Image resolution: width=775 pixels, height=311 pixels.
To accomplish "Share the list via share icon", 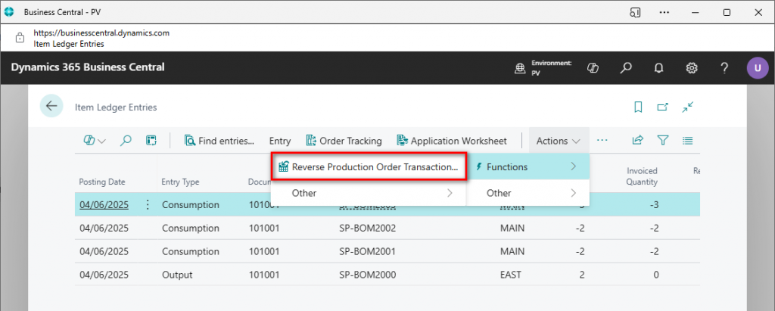I will pos(637,141).
